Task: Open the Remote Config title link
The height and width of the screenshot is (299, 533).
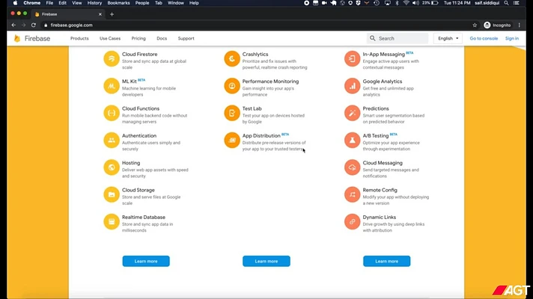Action: coord(380,190)
